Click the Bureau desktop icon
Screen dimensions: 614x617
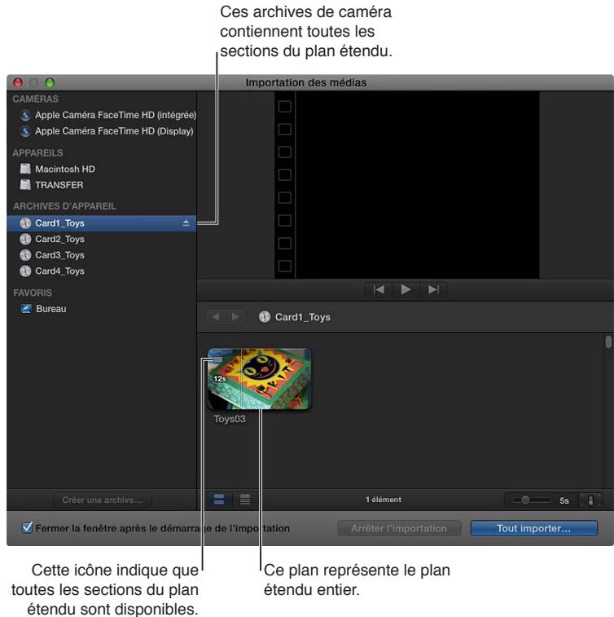[26, 309]
